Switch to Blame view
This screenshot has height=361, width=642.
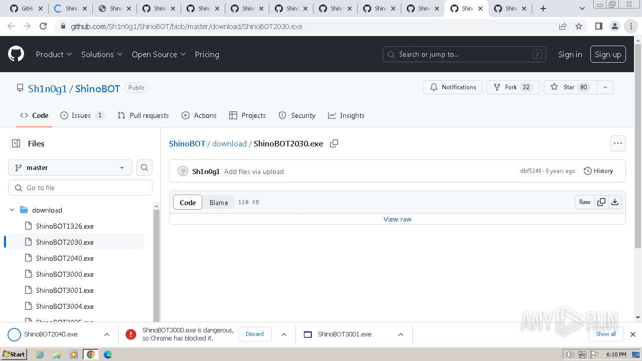(x=219, y=203)
